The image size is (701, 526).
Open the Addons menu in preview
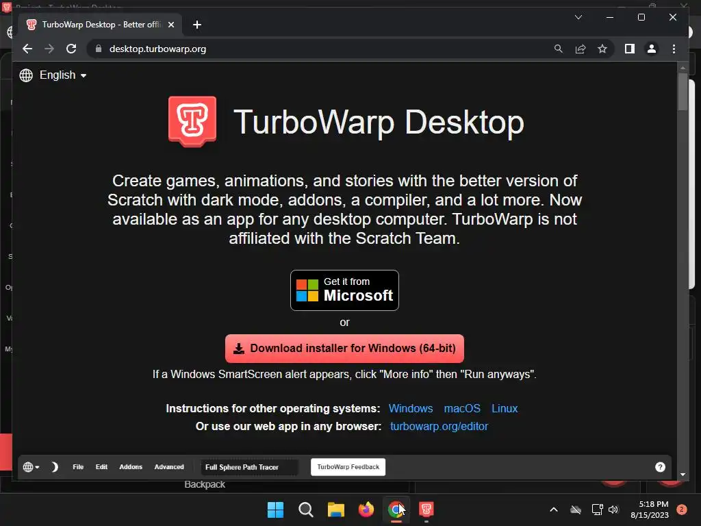click(131, 467)
